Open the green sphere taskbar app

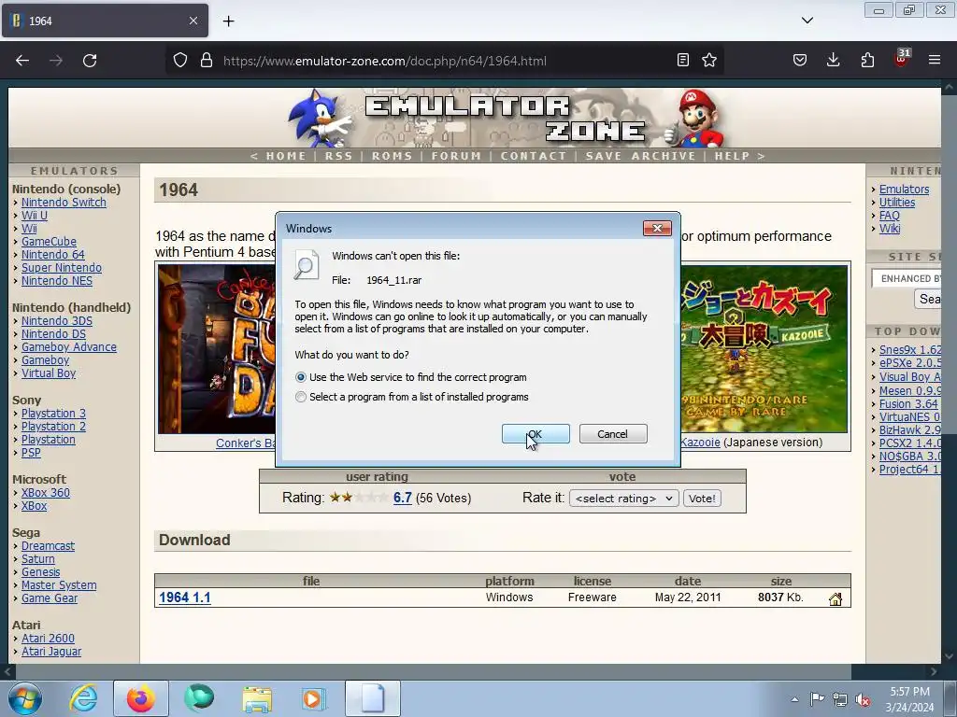(199, 698)
